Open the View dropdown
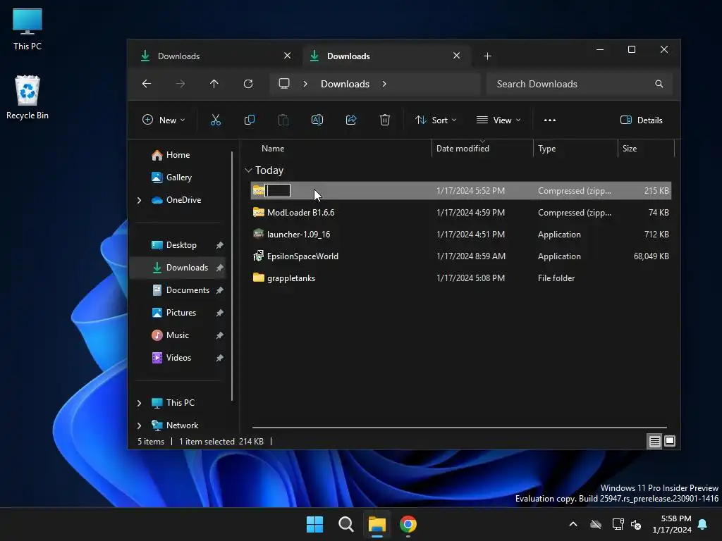722x541 pixels. click(498, 120)
